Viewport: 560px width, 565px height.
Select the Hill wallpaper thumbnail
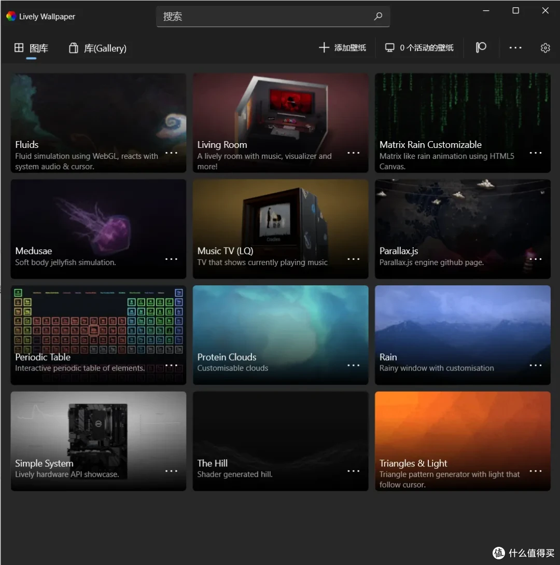[x=281, y=441]
